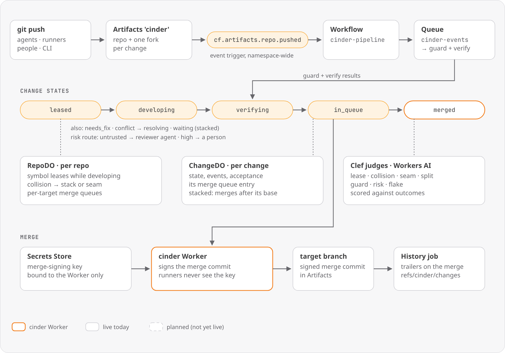Select the merged state pill
The image size is (505, 353).
pyautogui.click(x=444, y=110)
